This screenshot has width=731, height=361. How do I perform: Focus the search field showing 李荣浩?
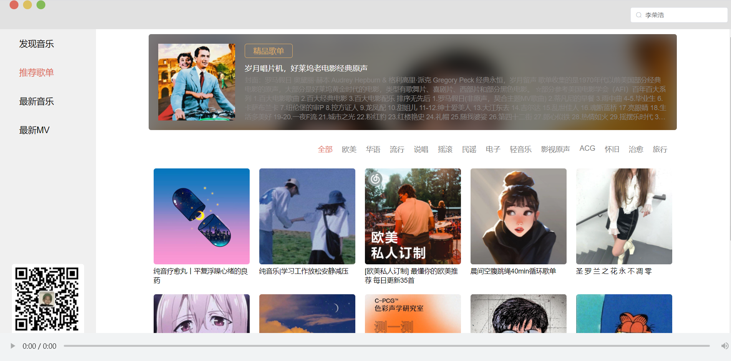click(x=679, y=15)
